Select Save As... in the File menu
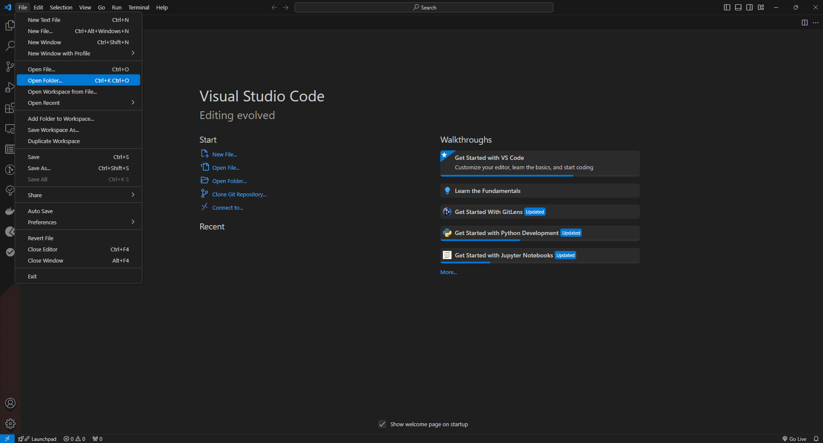Image resolution: width=823 pixels, height=443 pixels. pos(78,168)
